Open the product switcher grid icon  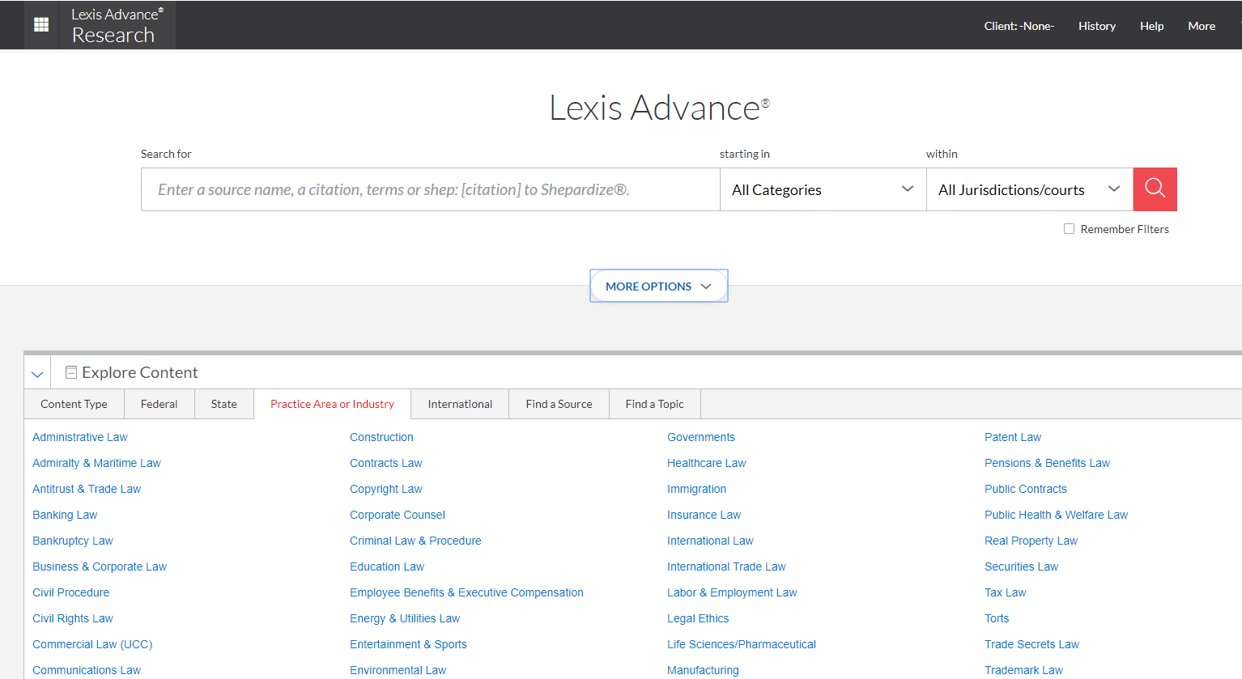click(x=41, y=25)
